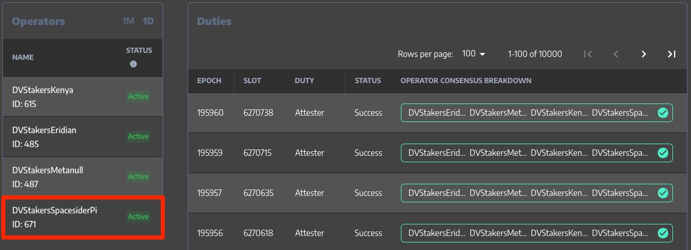Image resolution: width=691 pixels, height=250 pixels.
Task: Click DVStakersErid... in slot 6270738 breakdown
Action: pyautogui.click(x=437, y=113)
